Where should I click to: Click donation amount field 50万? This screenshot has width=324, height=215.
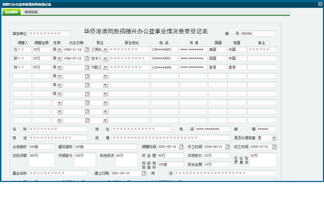click(x=42, y=67)
